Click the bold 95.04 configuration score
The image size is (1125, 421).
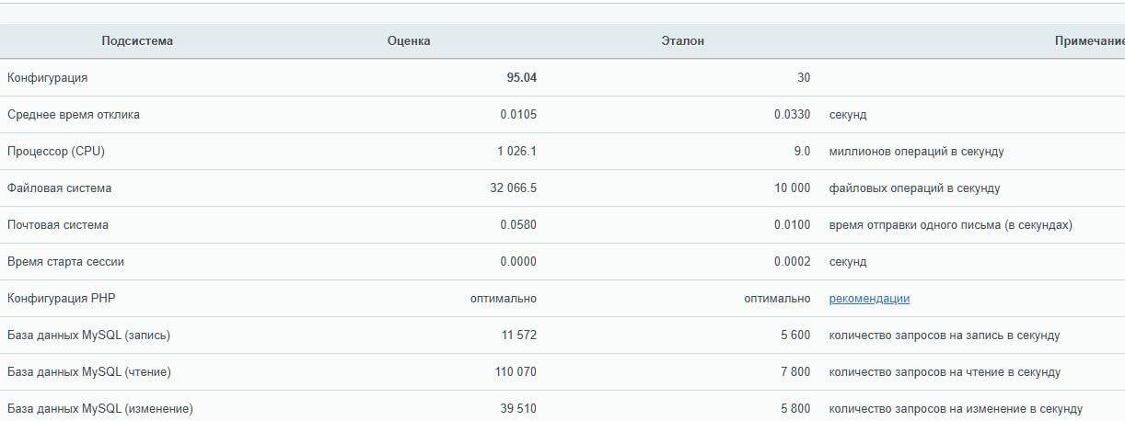point(521,78)
